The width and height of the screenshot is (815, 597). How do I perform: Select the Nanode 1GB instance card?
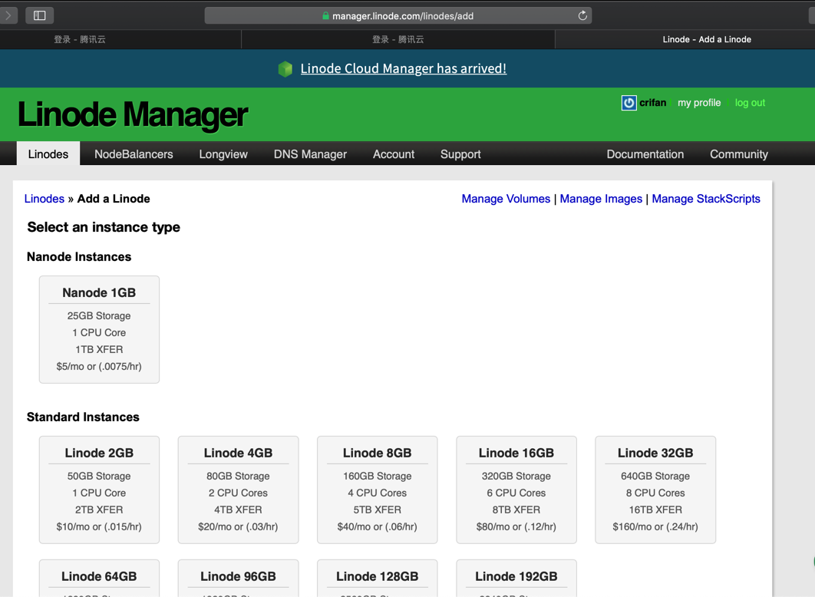pos(99,329)
